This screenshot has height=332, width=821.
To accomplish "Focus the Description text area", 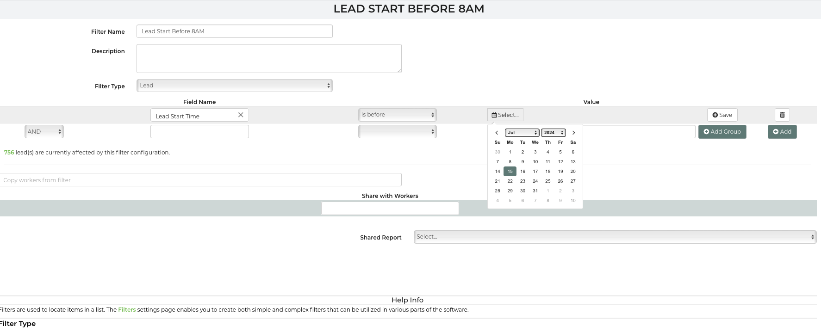I will click(x=268, y=58).
